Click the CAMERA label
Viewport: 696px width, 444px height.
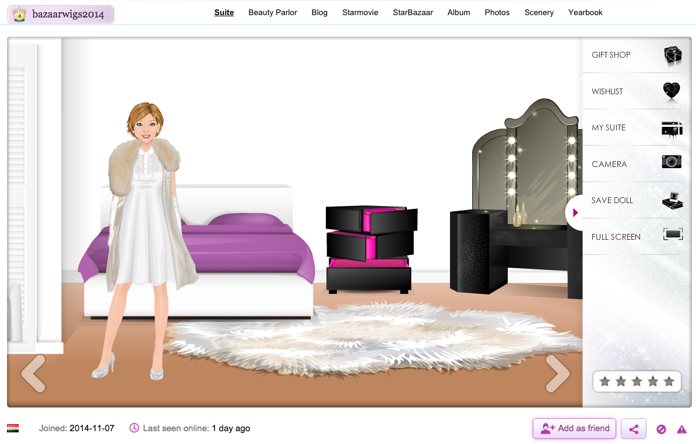click(610, 165)
